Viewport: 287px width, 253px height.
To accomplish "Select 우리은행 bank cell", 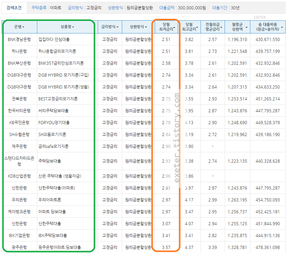I will (x=19, y=200).
